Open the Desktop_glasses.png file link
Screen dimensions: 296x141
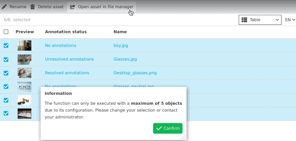[x=135, y=73]
